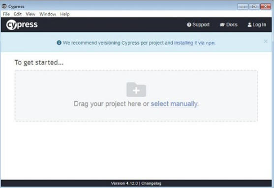Open the Window menu
Screen dimensions: 274x188
(48, 14)
